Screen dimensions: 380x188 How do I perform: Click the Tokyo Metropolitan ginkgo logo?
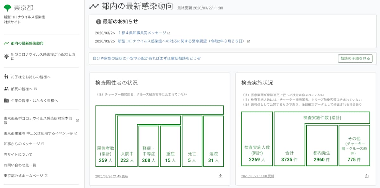[x=8, y=8]
